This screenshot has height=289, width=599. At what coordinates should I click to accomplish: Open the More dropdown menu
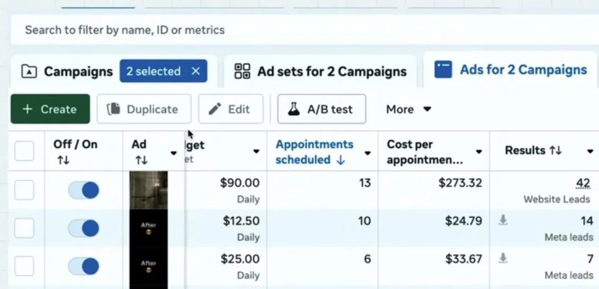(408, 109)
